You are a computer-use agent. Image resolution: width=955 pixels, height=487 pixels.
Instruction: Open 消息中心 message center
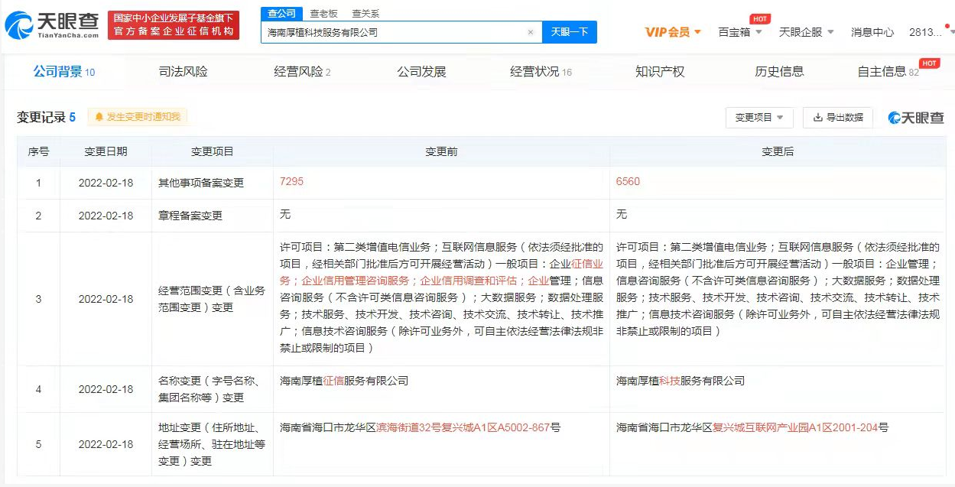coord(871,34)
